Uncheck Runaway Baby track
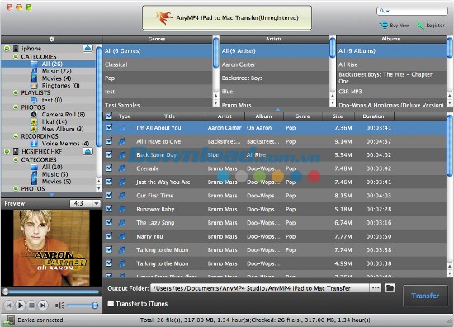Image resolution: width=454 pixels, height=327 pixels. pos(109,209)
